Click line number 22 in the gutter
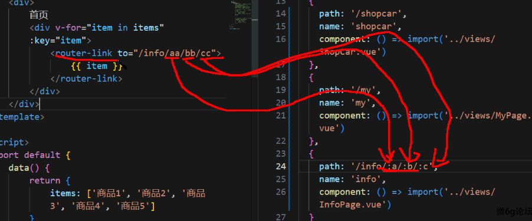Screen dimensions: 532x221 coord(281,141)
